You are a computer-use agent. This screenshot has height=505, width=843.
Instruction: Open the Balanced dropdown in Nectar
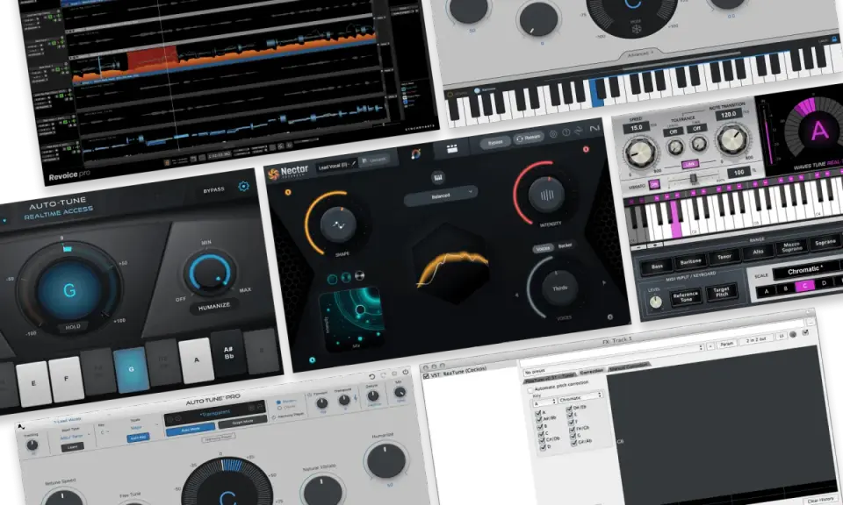pos(440,196)
